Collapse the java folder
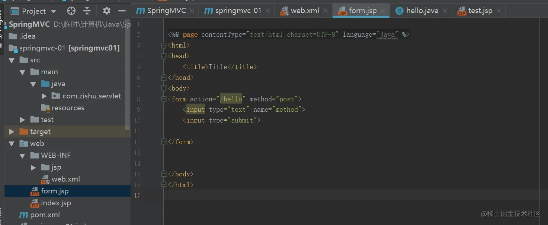This screenshot has width=548, height=225. 33,84
